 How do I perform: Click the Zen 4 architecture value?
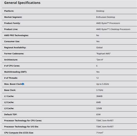click(x=100, y=60)
